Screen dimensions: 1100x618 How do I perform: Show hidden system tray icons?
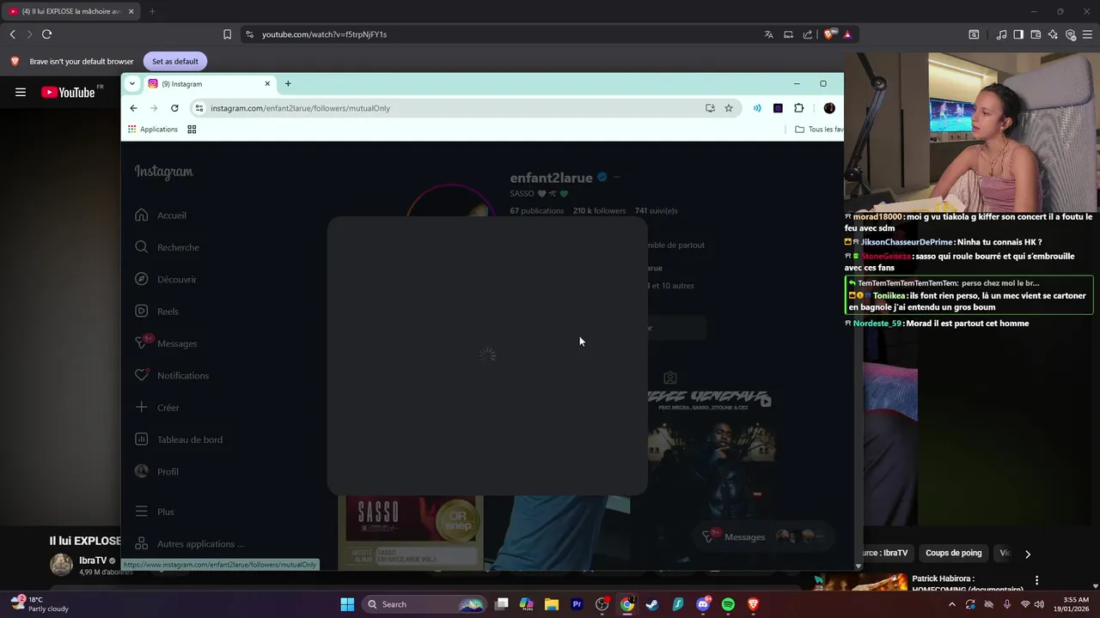click(952, 604)
